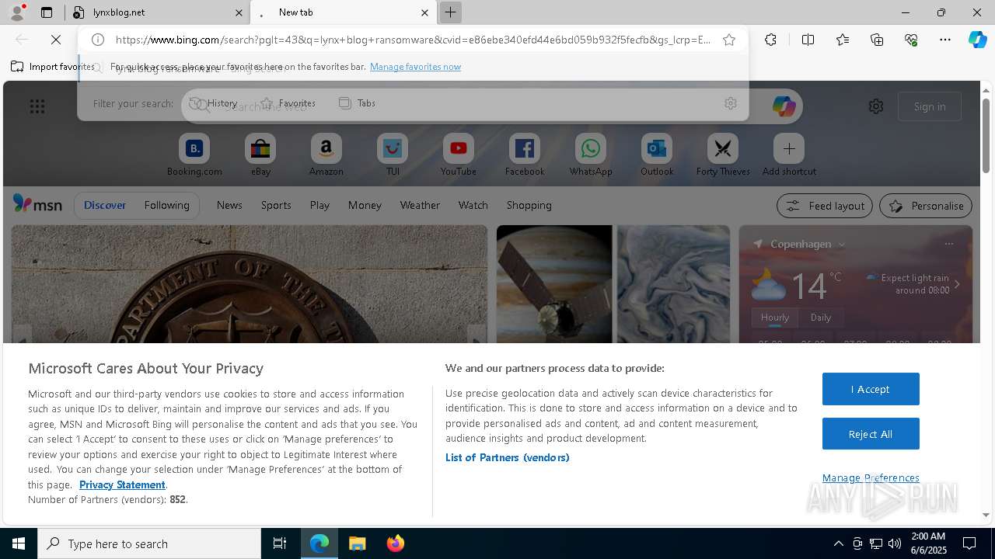The height and width of the screenshot is (559, 995).
Task: Open Browser essentials heart icon
Action: pyautogui.click(x=911, y=40)
